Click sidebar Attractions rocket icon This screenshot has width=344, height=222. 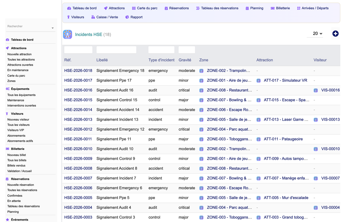point(7,48)
